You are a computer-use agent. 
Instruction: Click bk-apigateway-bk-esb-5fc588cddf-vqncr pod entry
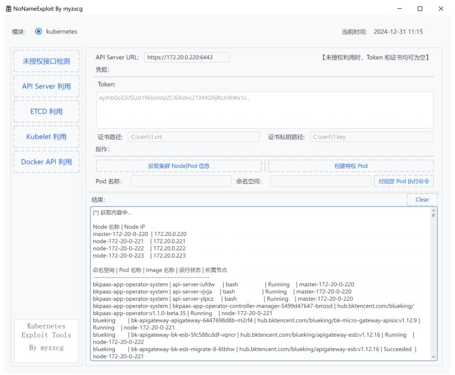[254, 339]
